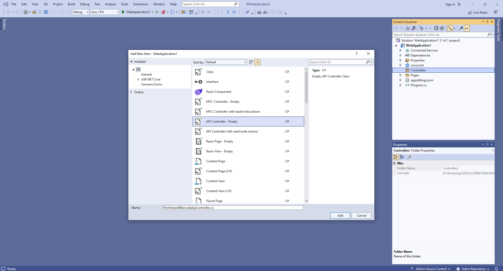
Task: Click Add to Source Control in status bar
Action: pos(431,269)
